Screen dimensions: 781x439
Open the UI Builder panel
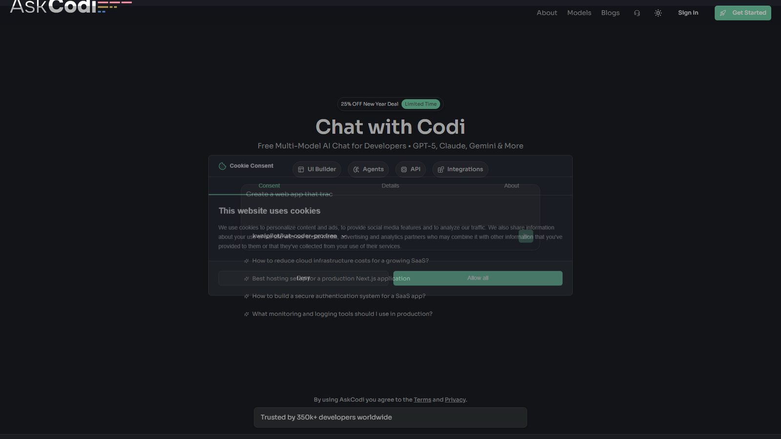[316, 169]
